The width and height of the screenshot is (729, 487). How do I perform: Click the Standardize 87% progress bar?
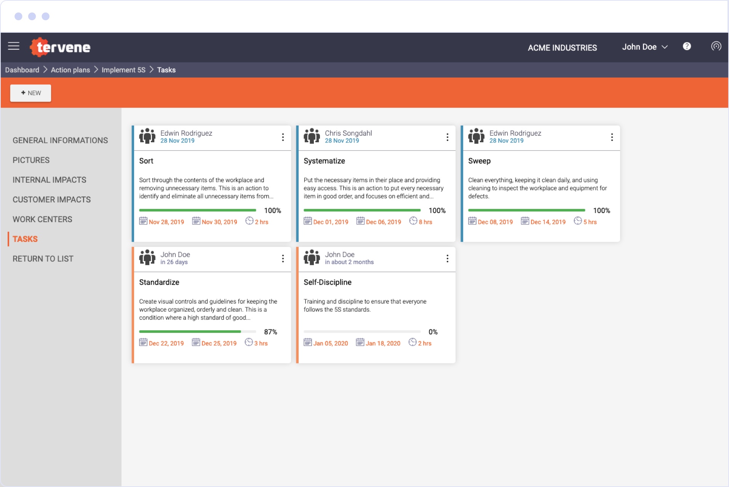click(x=198, y=331)
